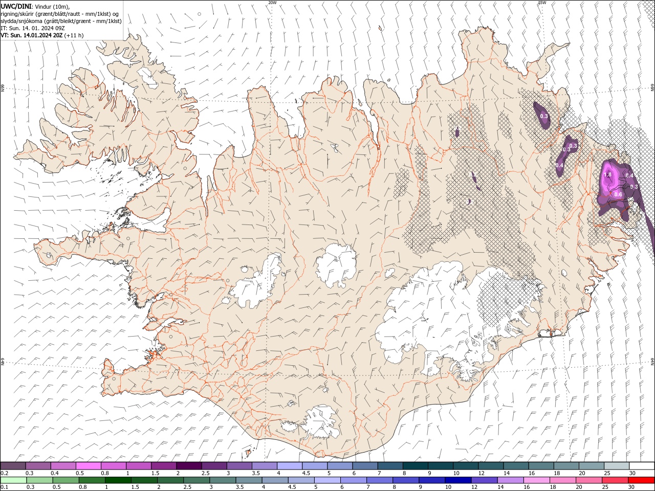Screen dimensions: 655x491
Task: Click the '66N' latitude label on right edge
Action: point(652,88)
